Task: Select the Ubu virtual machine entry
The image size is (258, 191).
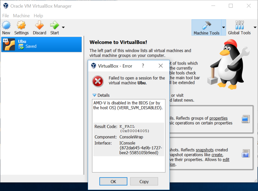Action: (42, 44)
